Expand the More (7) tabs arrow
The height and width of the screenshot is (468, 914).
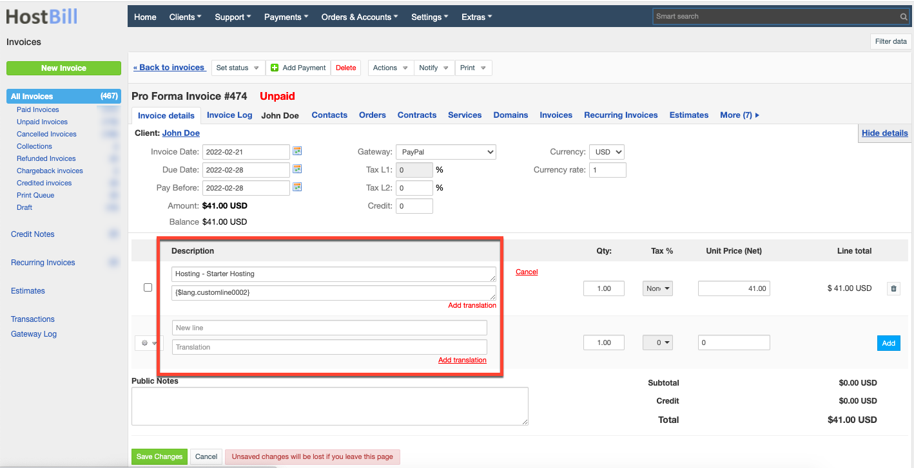pos(757,115)
